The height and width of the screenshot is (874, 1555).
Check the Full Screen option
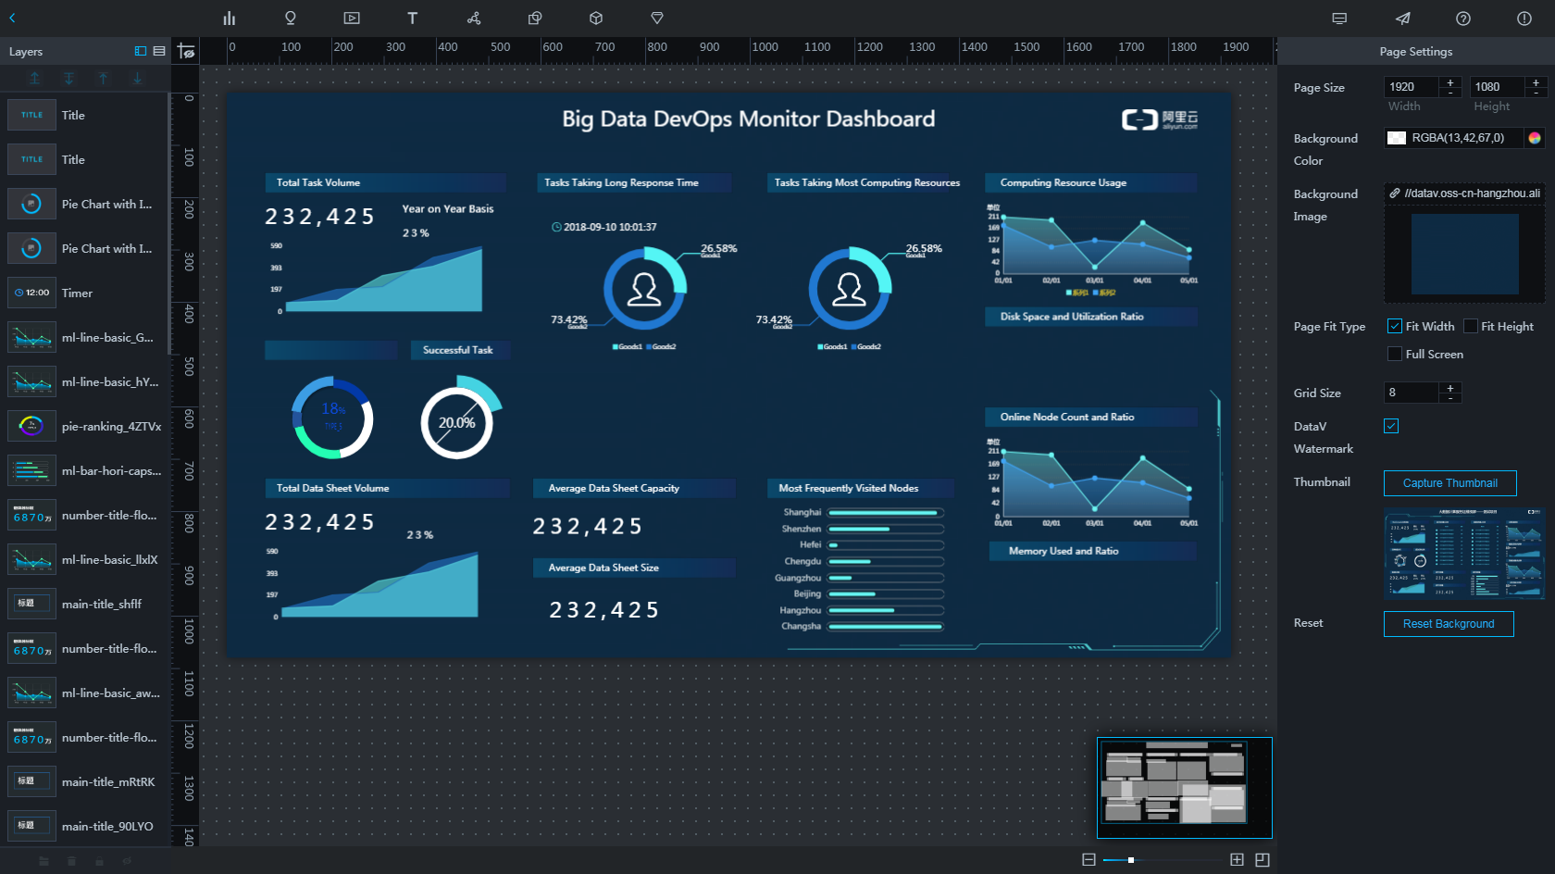click(1394, 354)
